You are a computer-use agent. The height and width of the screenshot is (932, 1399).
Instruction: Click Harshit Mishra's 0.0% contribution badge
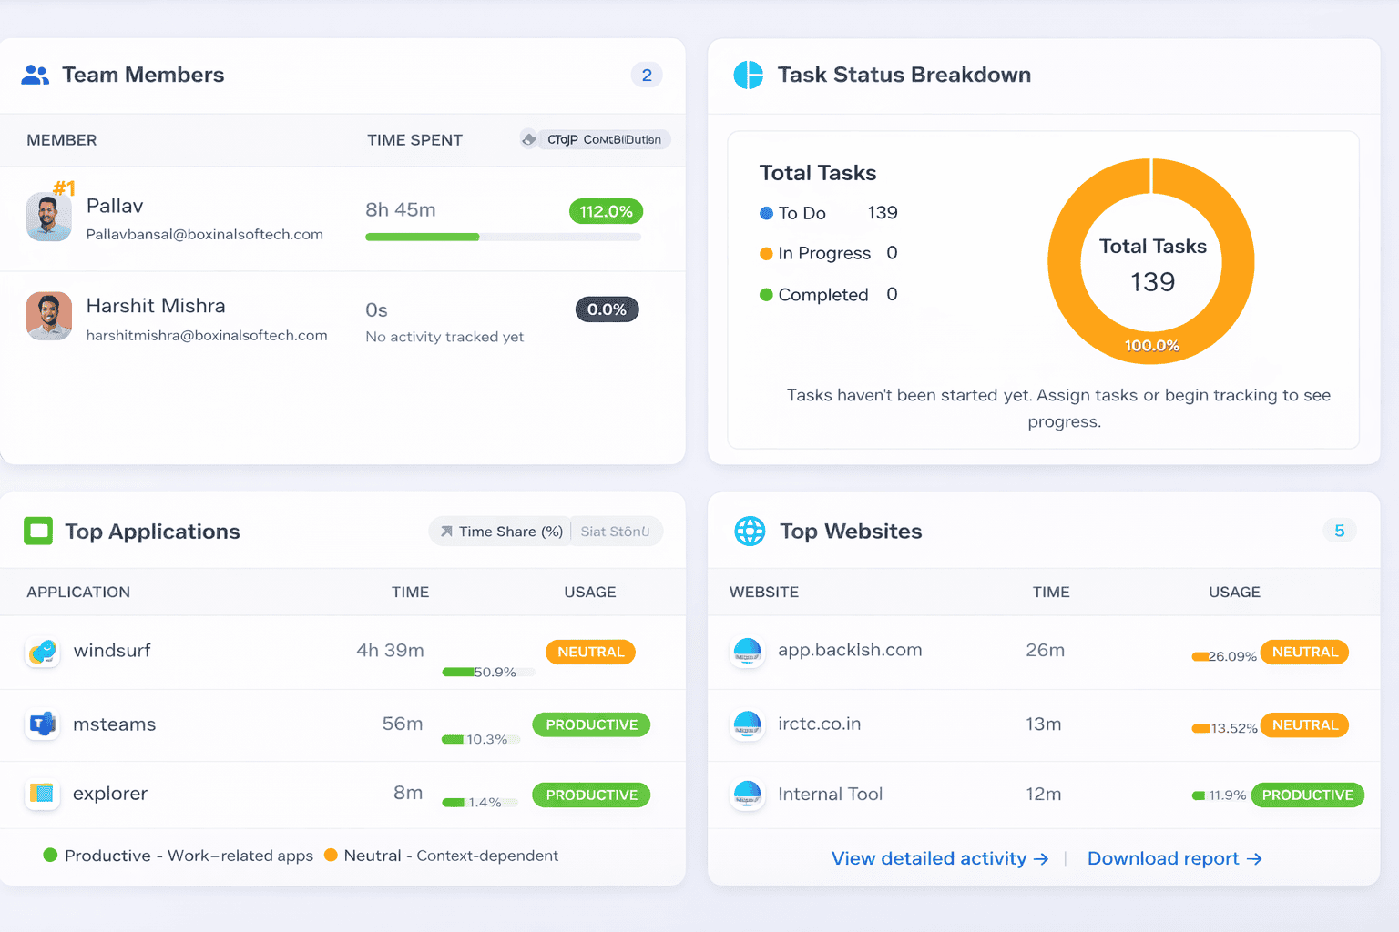[607, 309]
